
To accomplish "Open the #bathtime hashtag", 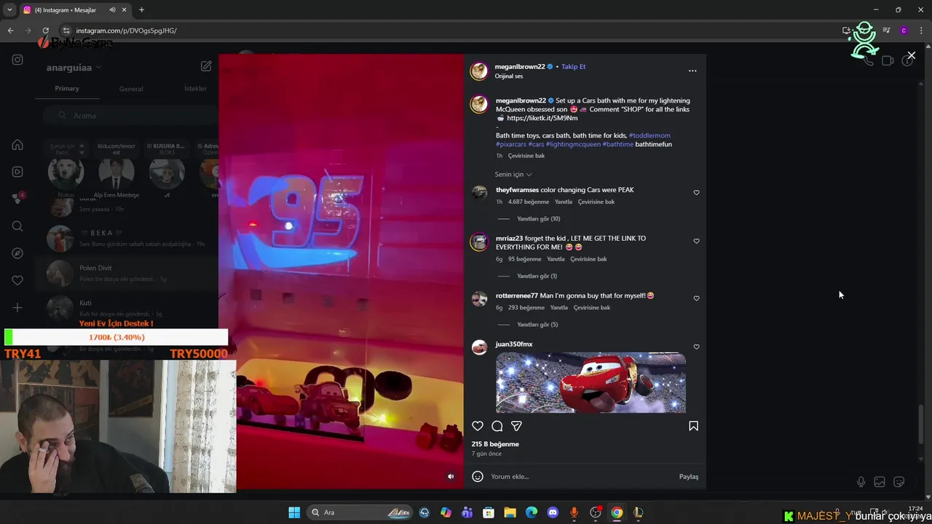I will 617,144.
